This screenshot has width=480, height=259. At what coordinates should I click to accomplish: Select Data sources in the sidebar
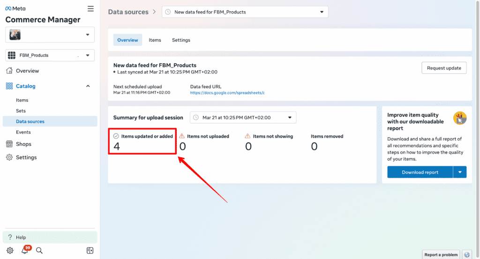tap(50, 121)
